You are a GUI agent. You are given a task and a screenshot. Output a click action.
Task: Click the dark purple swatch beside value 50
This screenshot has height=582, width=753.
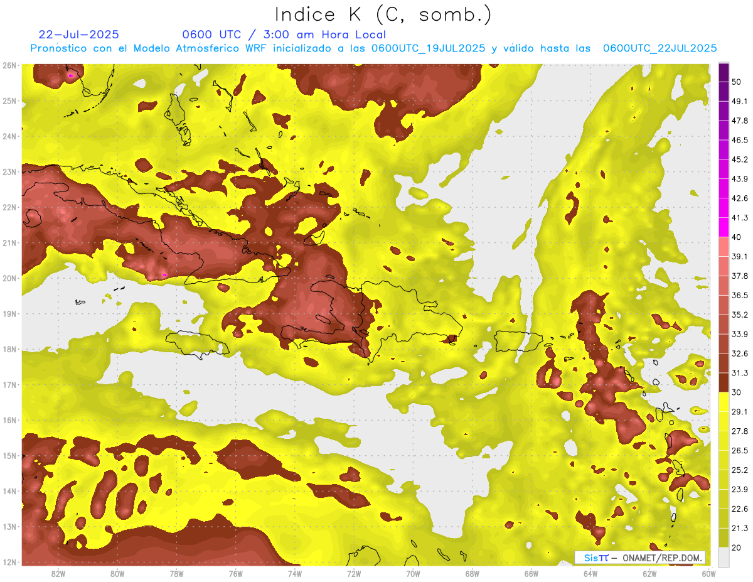point(724,71)
